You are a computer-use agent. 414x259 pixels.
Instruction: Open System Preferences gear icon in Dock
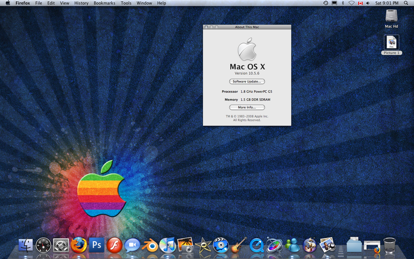click(61, 245)
